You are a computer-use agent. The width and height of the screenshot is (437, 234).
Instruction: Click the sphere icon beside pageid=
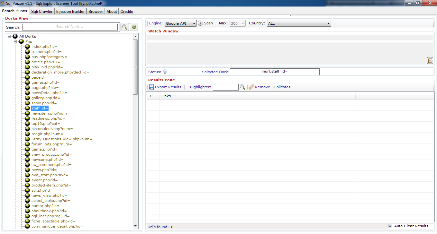pyautogui.click(x=27, y=77)
